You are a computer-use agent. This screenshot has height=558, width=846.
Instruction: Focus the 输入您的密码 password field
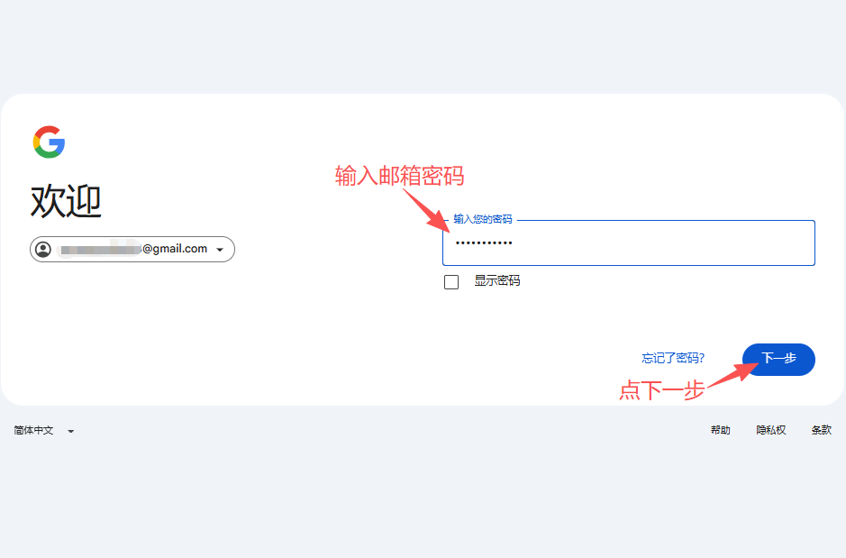point(629,242)
